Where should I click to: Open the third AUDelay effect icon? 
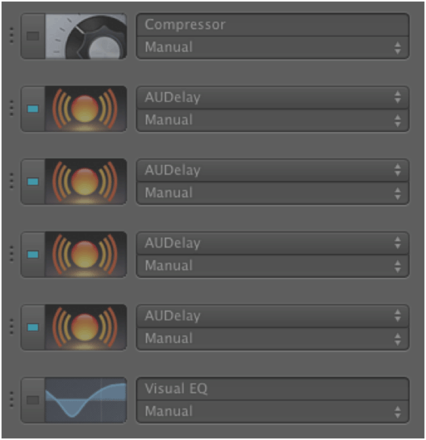coord(86,255)
